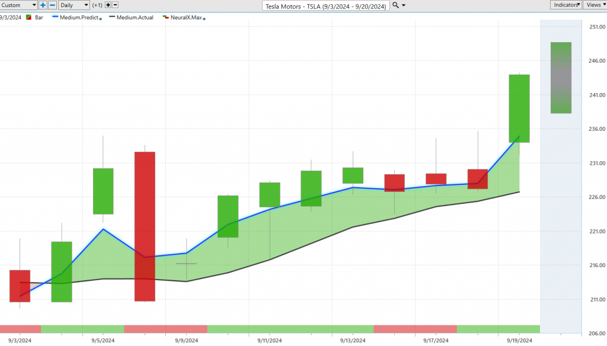Viewport: 607px width, 346px height.
Task: Click the magnifying glass search icon
Action: 395,5
